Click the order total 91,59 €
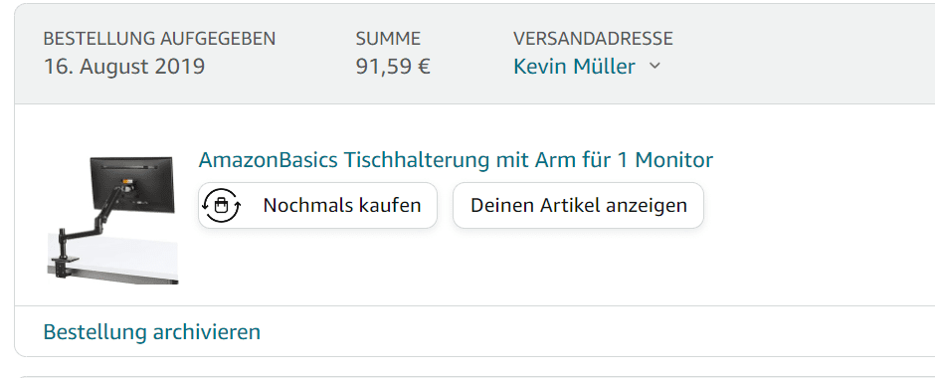 (393, 67)
